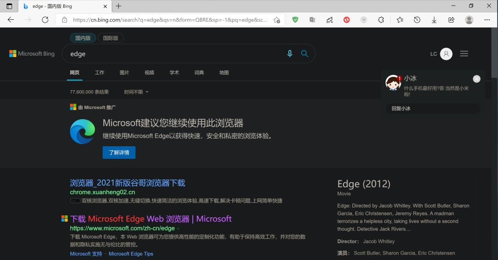This screenshot has width=498, height=260.
Task: Switch to the 图片 search tab
Action: tap(124, 73)
